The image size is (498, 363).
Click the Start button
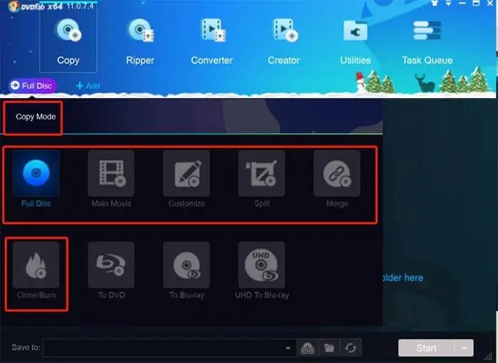click(x=426, y=348)
